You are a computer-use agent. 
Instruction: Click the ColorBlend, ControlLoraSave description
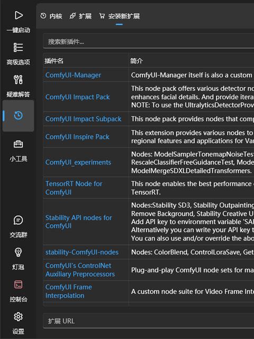[x=193, y=252]
